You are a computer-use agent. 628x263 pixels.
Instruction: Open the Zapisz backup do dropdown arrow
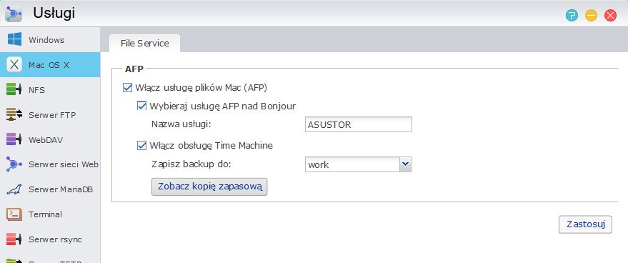[405, 164]
